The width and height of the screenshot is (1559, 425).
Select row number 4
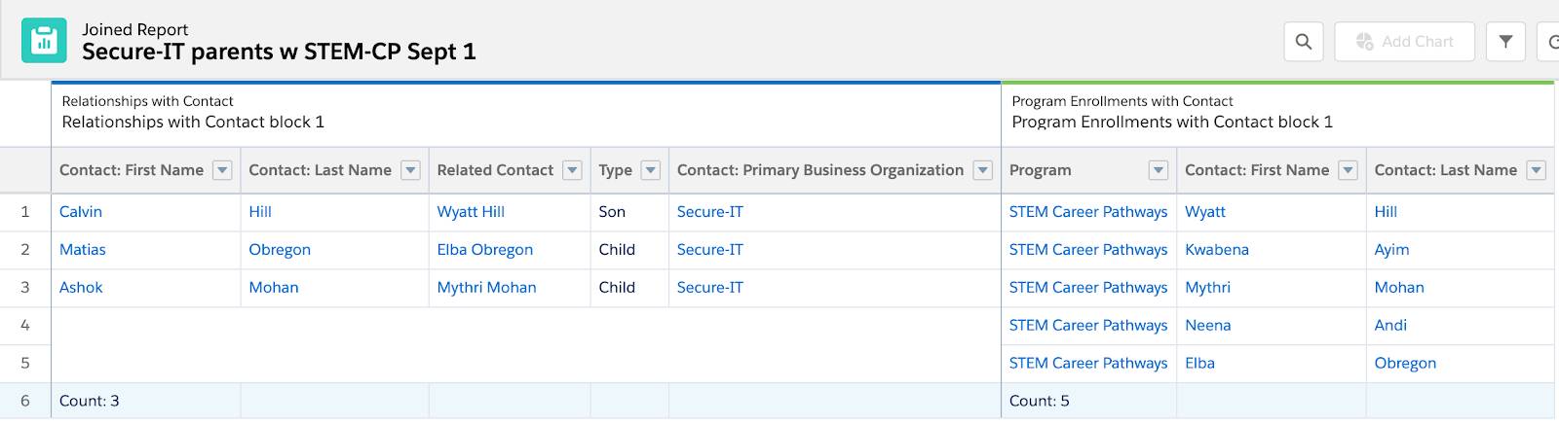click(25, 326)
